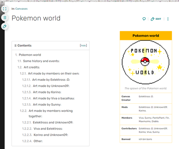Click the Mods label in infobox

click(x=125, y=107)
